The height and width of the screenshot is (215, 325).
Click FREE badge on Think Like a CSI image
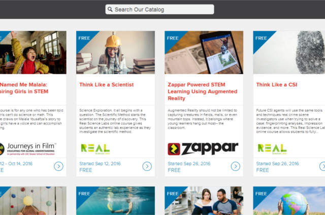point(261,38)
